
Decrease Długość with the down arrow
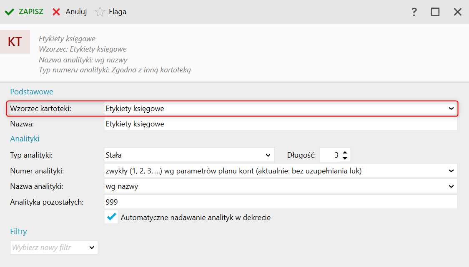click(x=345, y=158)
